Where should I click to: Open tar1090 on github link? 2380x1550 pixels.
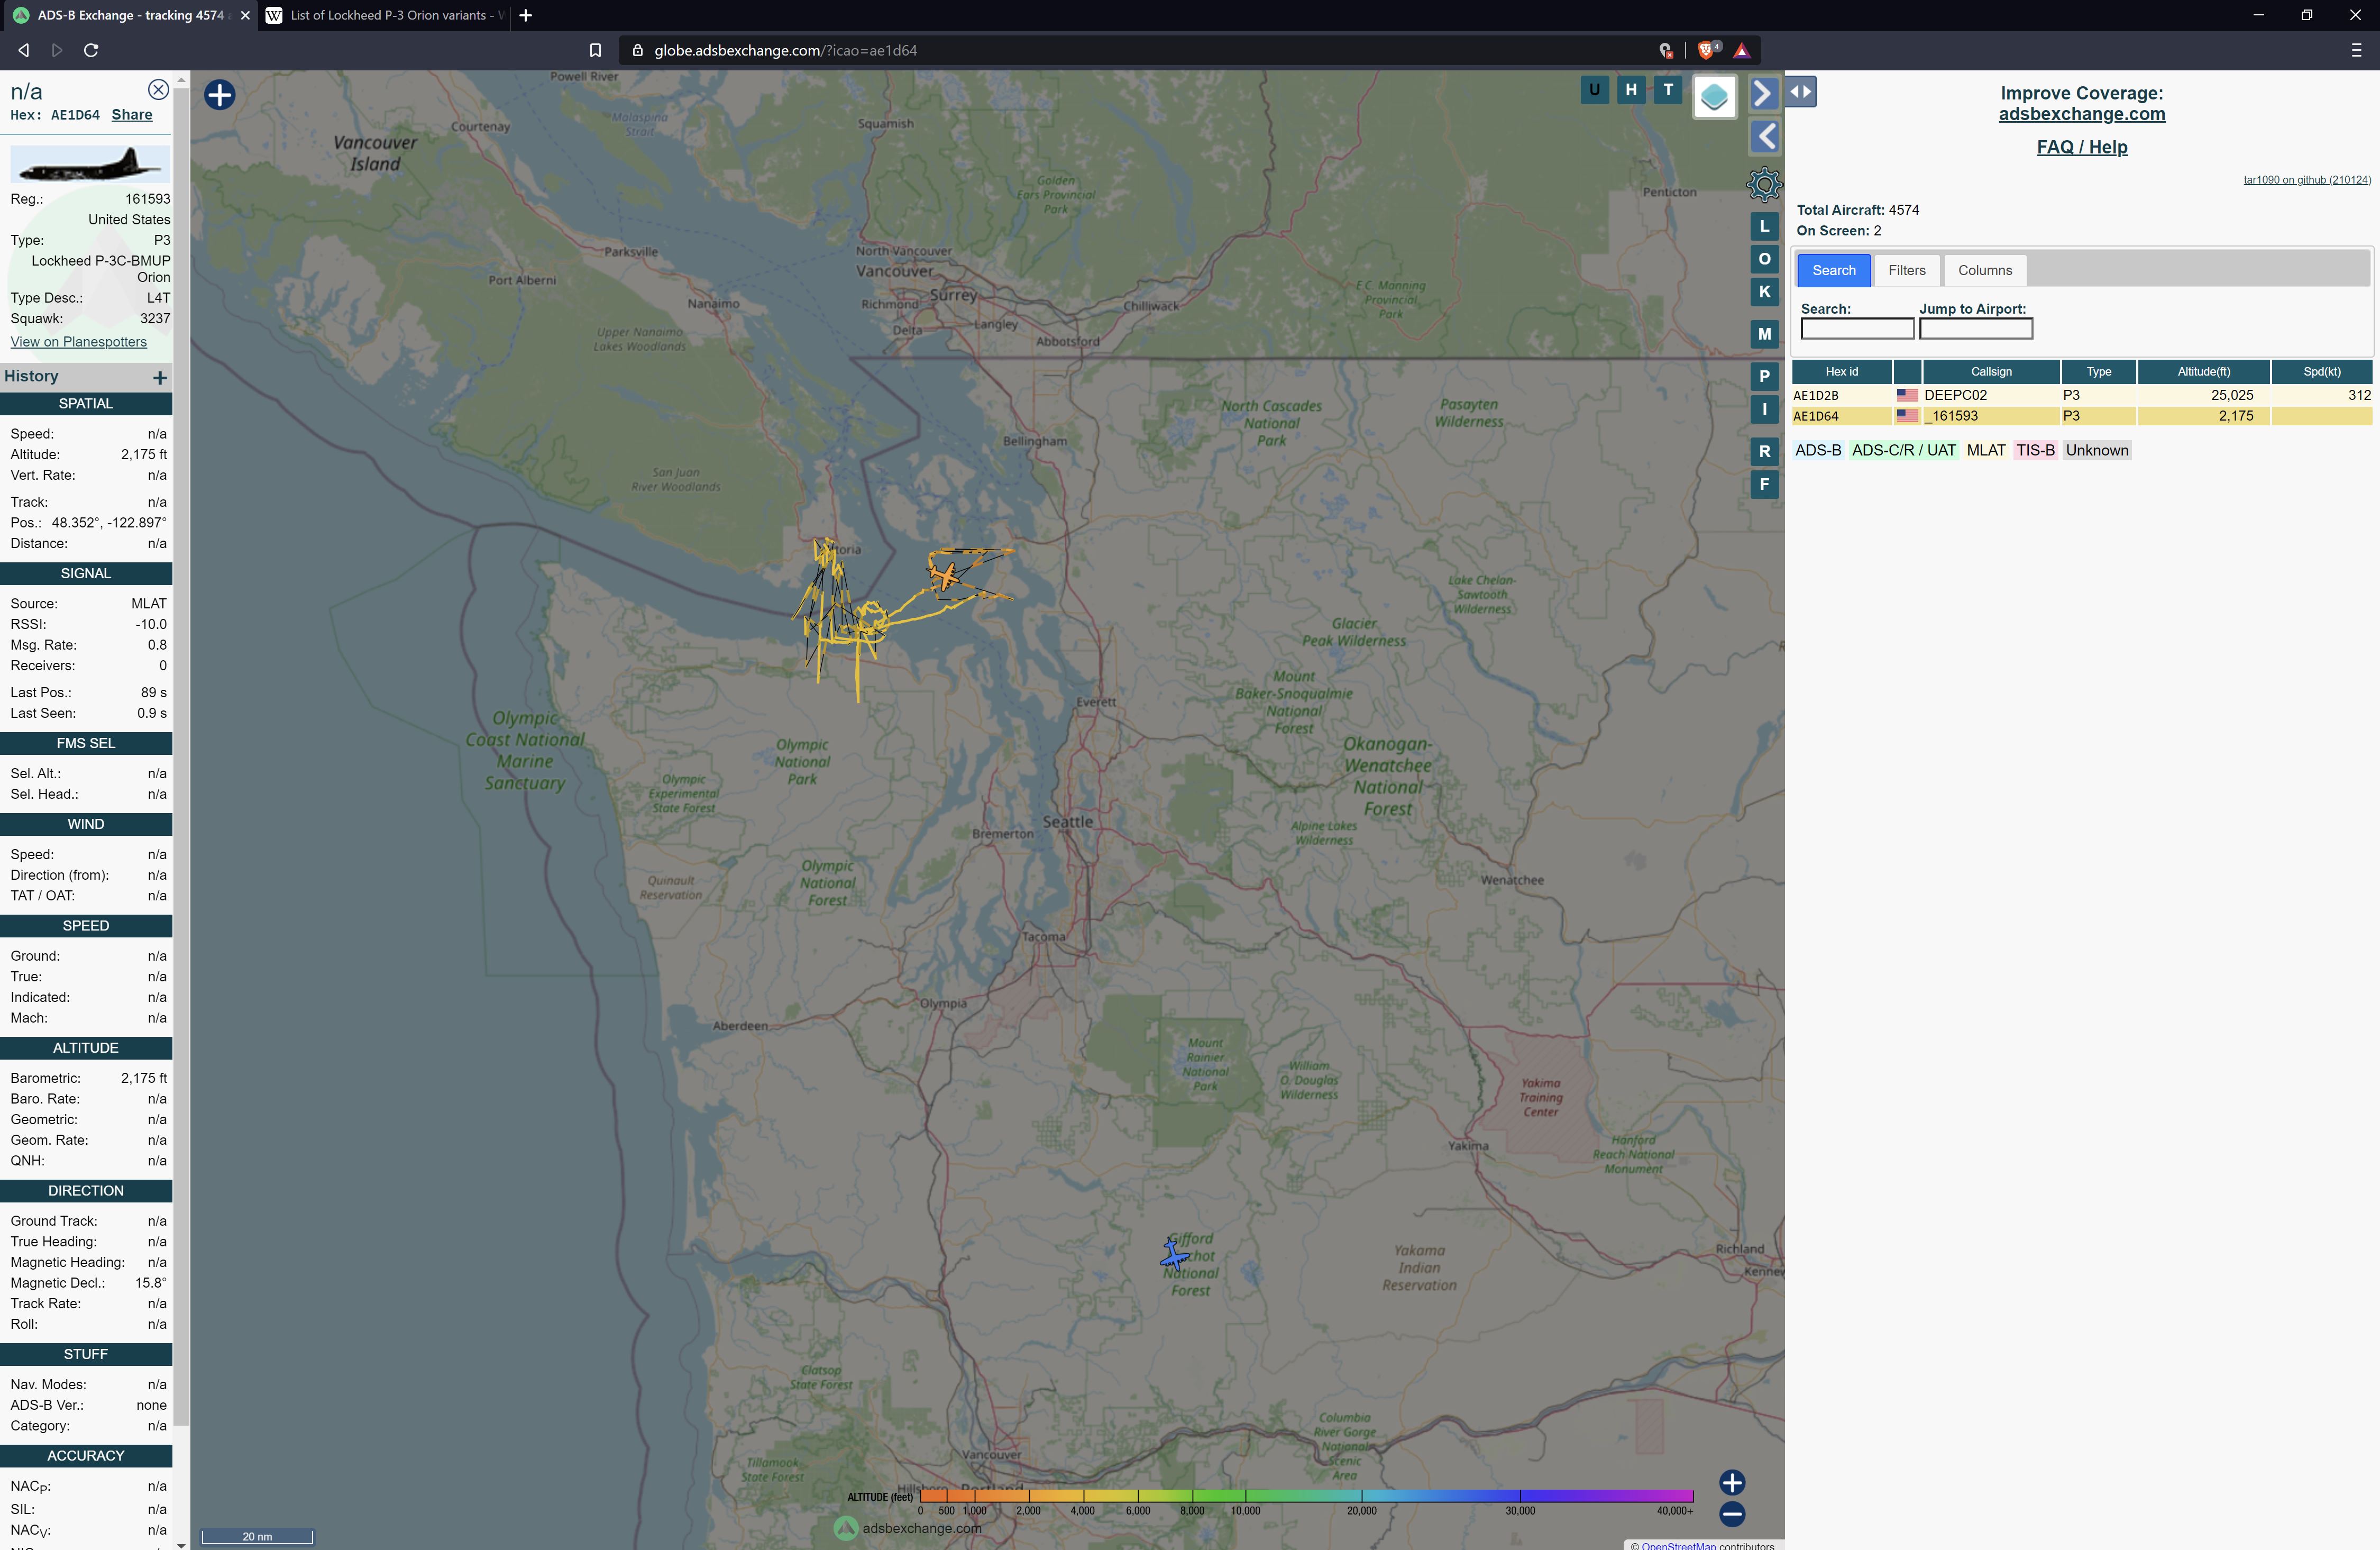(2306, 180)
